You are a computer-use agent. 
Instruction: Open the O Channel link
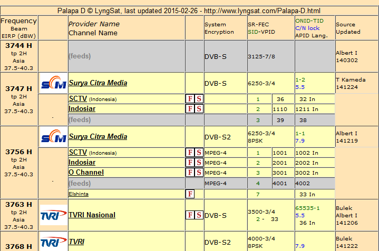[86, 172]
